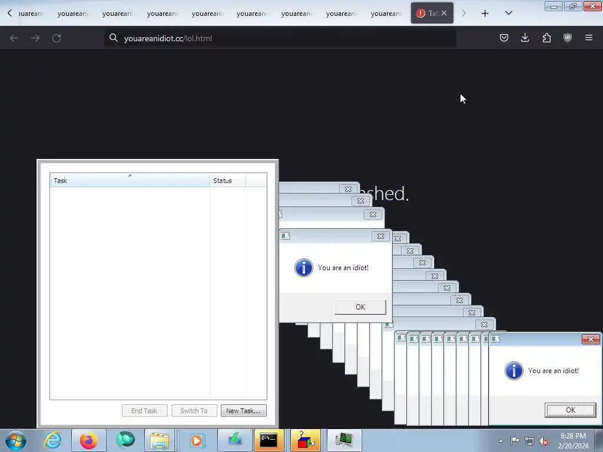Click the Task Manager taskbar icon
Image resolution: width=603 pixels, height=452 pixels.
tap(344, 440)
